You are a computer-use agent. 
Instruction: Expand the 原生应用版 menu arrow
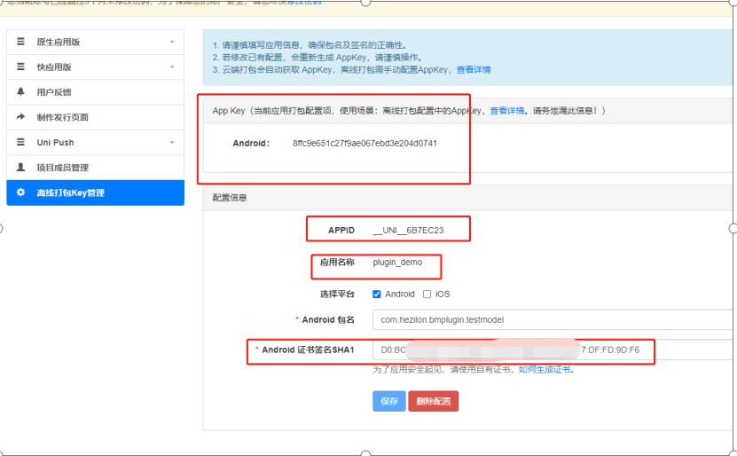tap(172, 42)
